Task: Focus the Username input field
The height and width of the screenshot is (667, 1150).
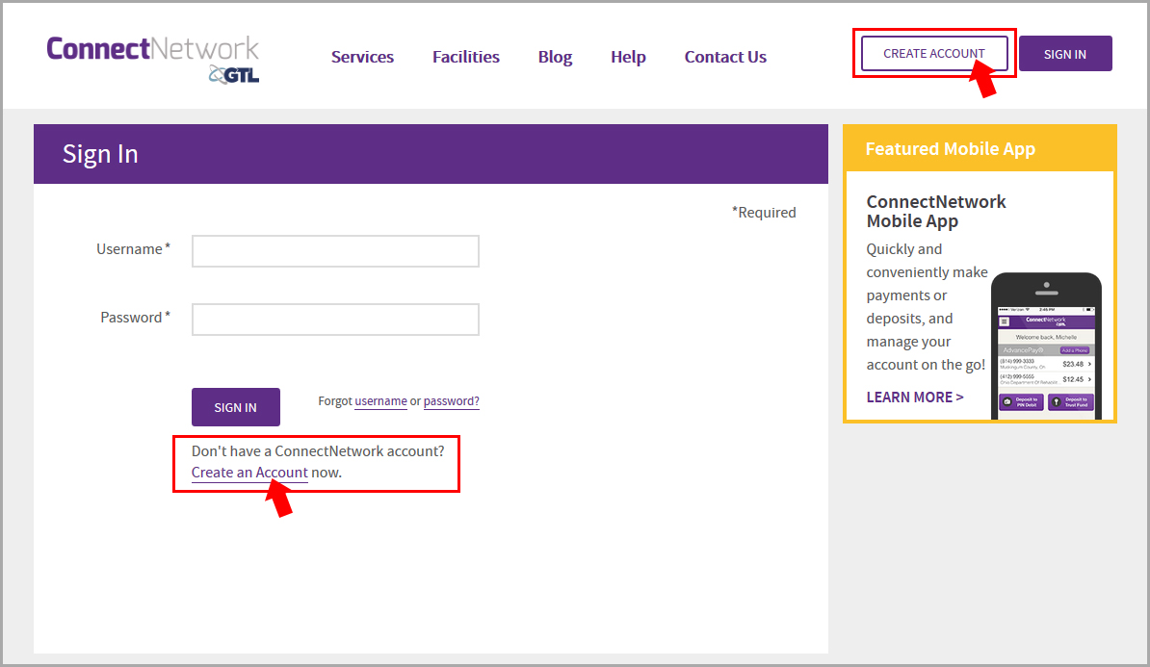Action: [x=335, y=250]
